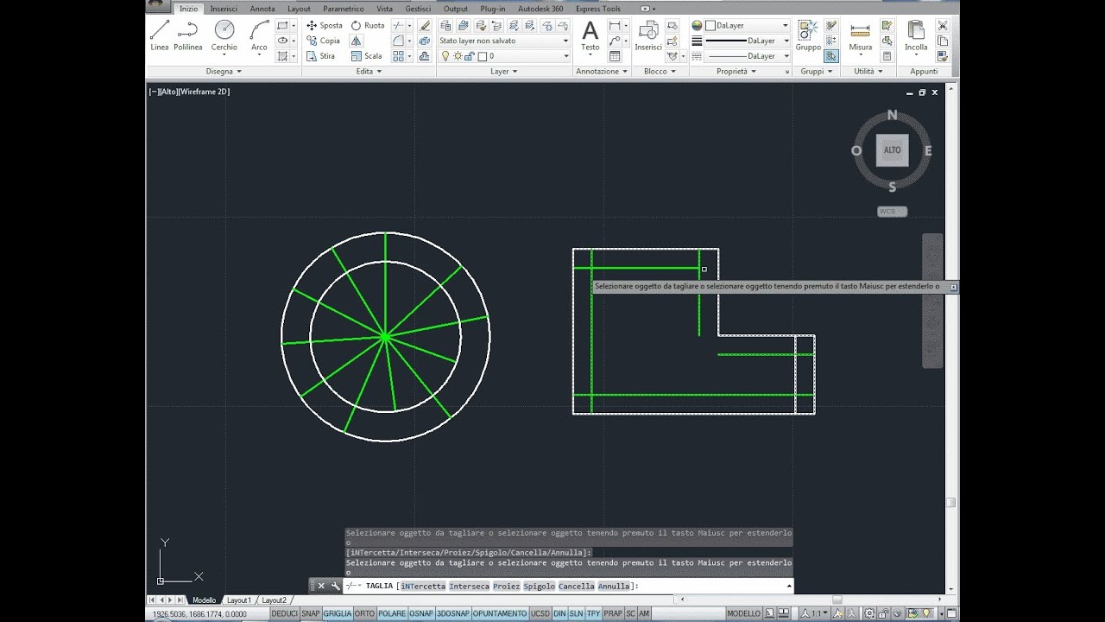1105x622 pixels.
Task: Expand the Disegna panel
Action: pyautogui.click(x=224, y=72)
